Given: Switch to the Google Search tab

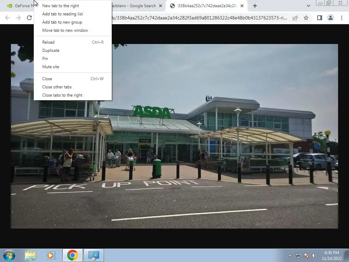Looking at the screenshot, I should pyautogui.click(x=136, y=6).
